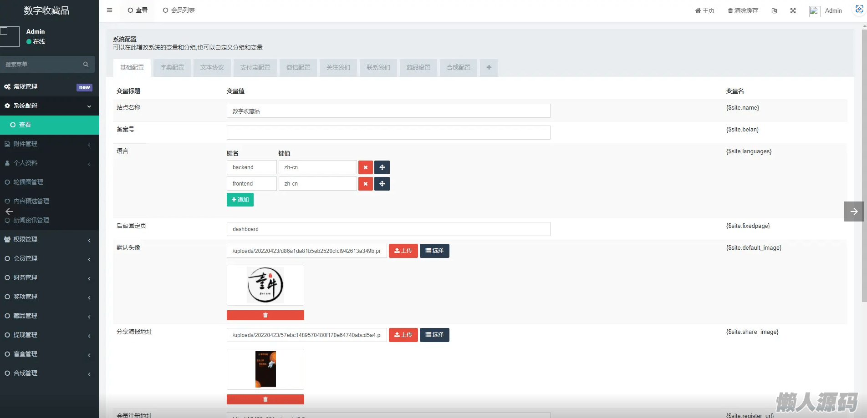Screen dimensions: 867x418
Task: Click the frontend zh-cn value field
Action: click(318, 184)
